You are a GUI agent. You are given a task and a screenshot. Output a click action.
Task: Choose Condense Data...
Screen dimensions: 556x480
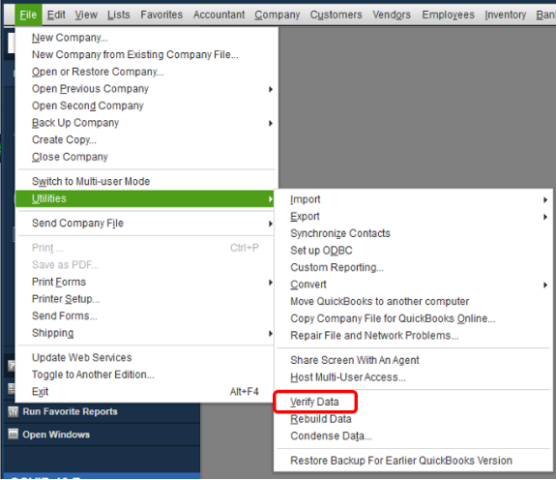[x=331, y=436]
